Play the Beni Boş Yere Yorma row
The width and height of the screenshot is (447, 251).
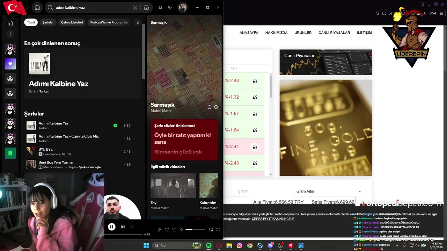tap(83, 165)
